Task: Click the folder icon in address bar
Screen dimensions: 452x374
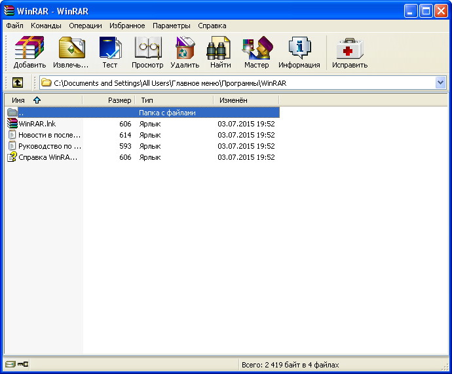Action: click(46, 83)
